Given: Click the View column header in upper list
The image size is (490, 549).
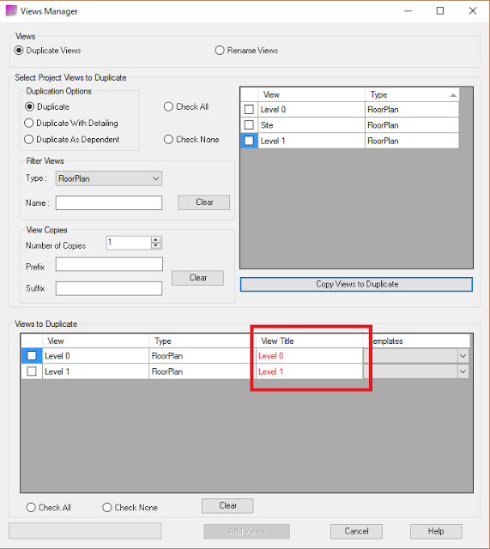Looking at the screenshot, I should [x=312, y=95].
